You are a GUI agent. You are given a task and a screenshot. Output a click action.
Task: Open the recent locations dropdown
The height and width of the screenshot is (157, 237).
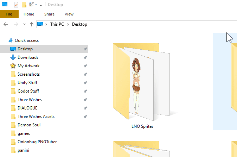tap(24, 24)
